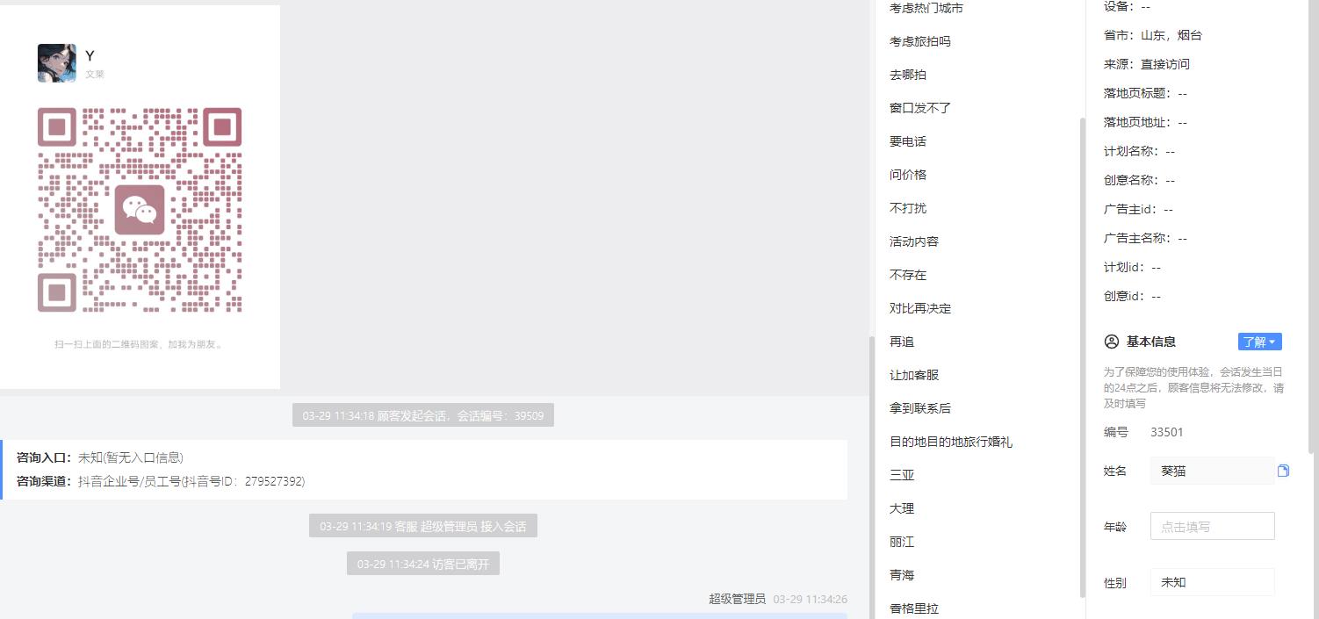Select quick reply 香格里拉
The width and height of the screenshot is (1319, 619).
click(x=914, y=608)
